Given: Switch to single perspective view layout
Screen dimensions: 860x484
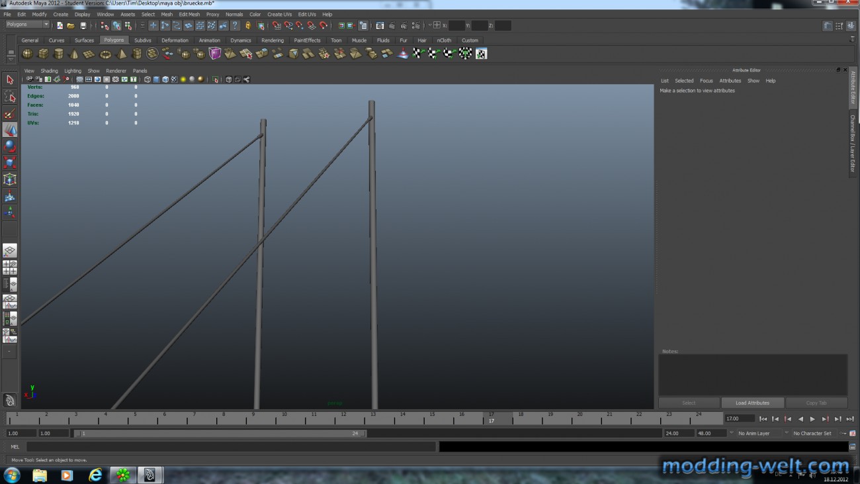Looking at the screenshot, I should 10,251.
